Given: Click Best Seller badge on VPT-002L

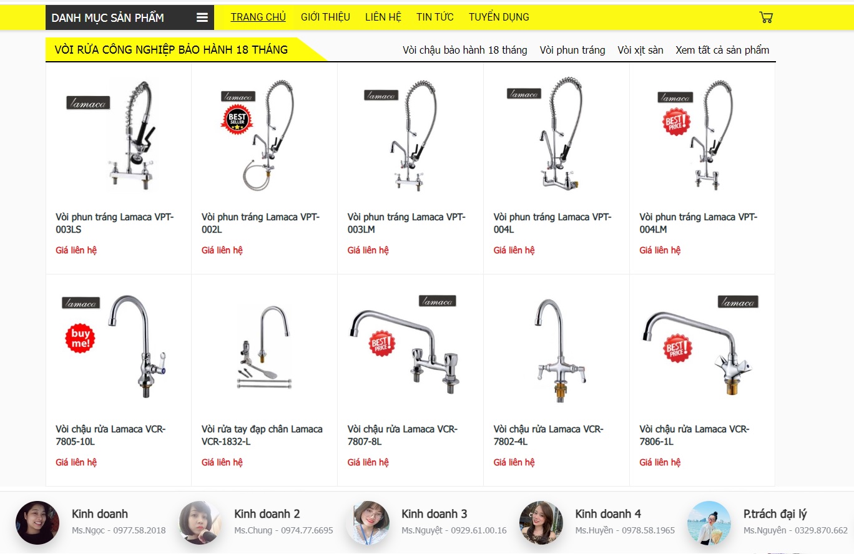Looking at the screenshot, I should pos(237,120).
